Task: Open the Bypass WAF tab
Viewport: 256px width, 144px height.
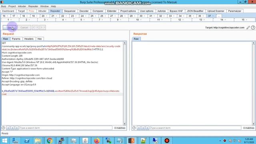Action: pos(176,11)
